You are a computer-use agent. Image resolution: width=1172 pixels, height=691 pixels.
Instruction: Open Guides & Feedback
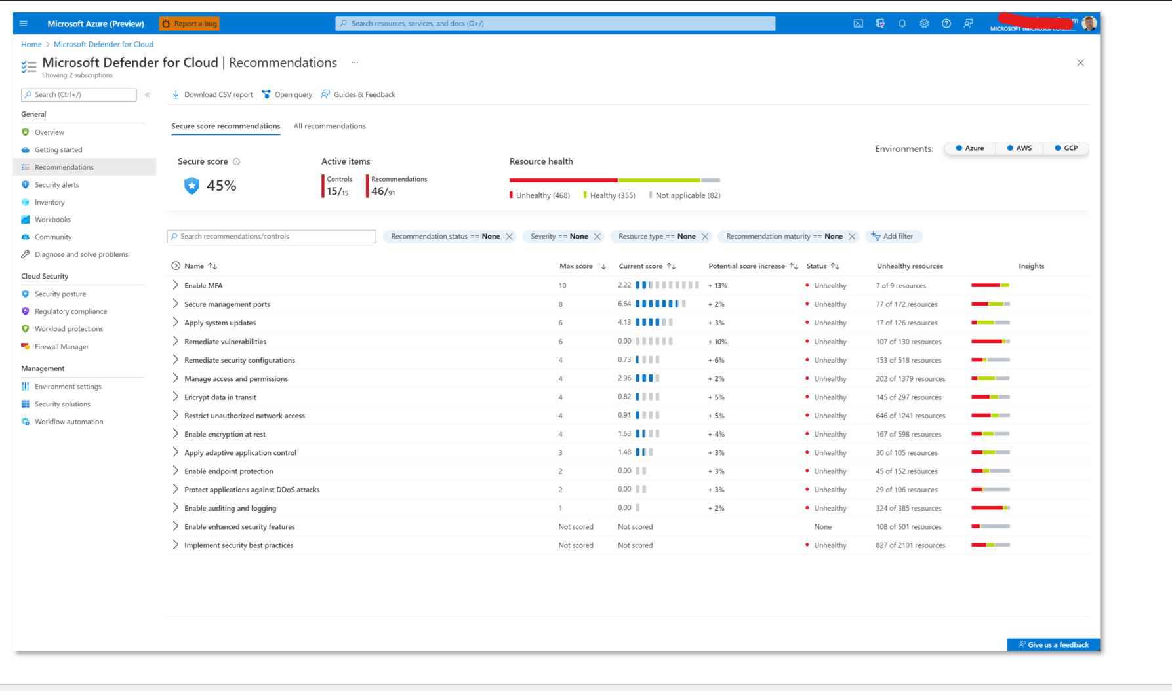pos(358,95)
